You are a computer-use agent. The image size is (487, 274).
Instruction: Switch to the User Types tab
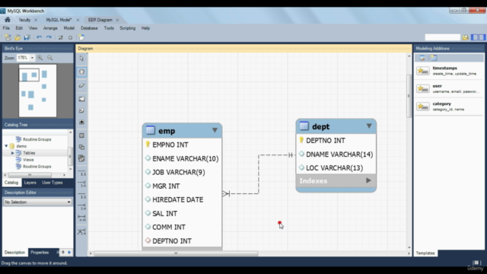(x=53, y=183)
